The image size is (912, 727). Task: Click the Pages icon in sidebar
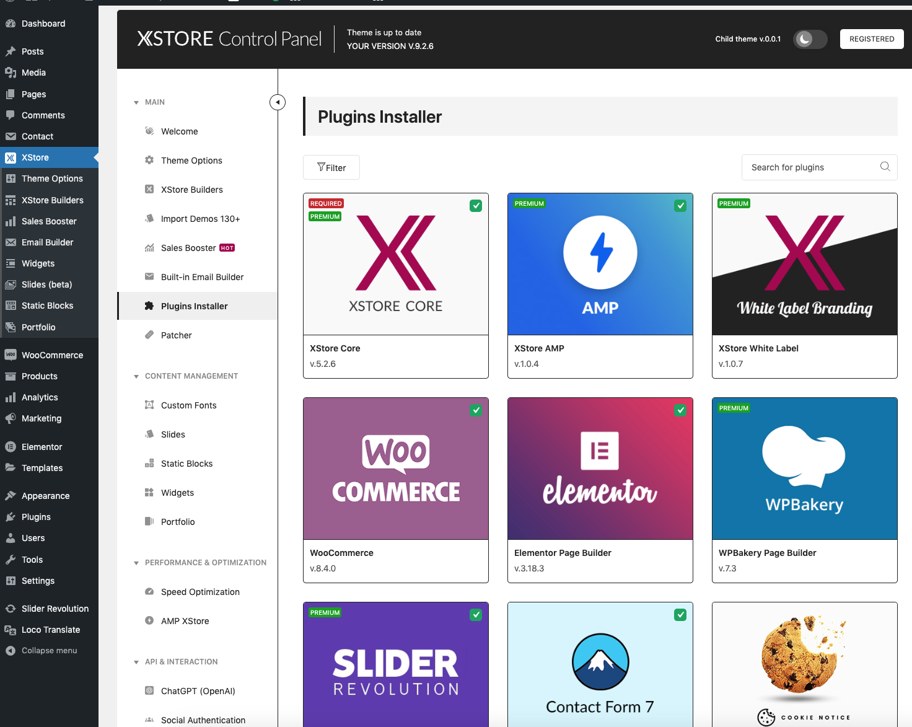pos(11,94)
